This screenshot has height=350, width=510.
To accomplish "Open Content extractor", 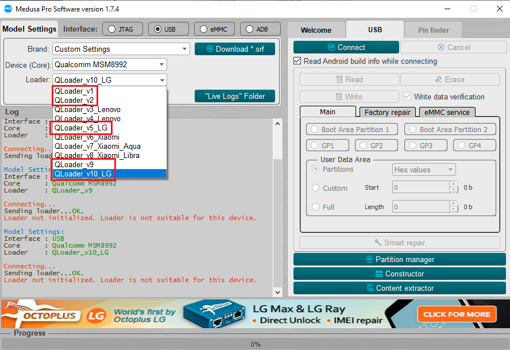I will point(399,288).
